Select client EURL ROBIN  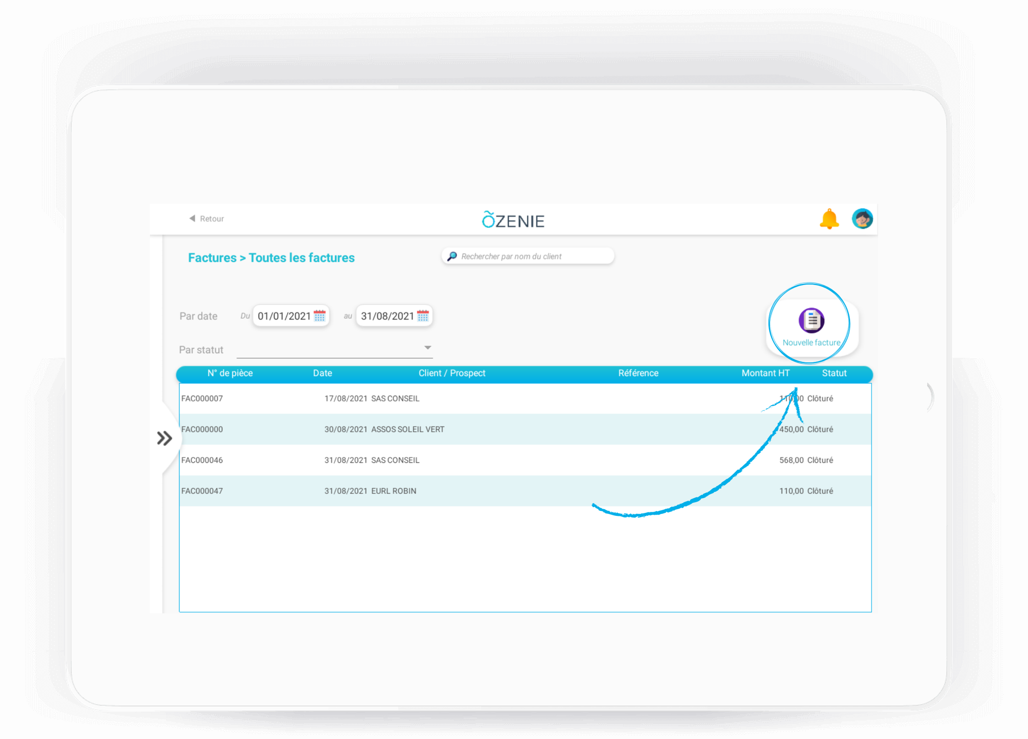(394, 491)
